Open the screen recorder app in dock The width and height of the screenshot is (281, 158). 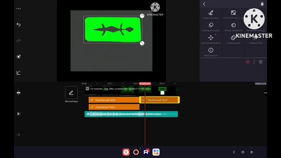[136, 152]
